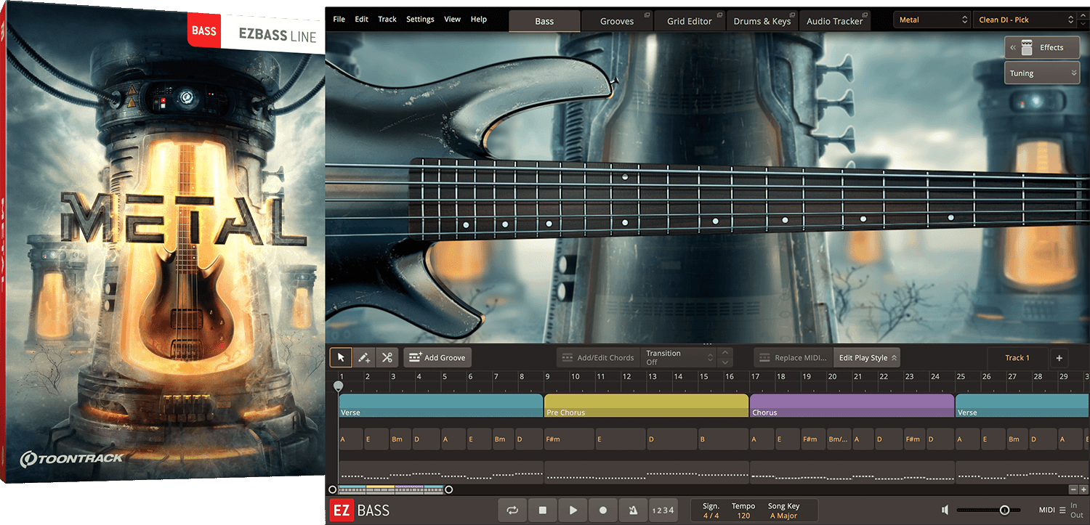Select the arrow pointer tool

(341, 357)
